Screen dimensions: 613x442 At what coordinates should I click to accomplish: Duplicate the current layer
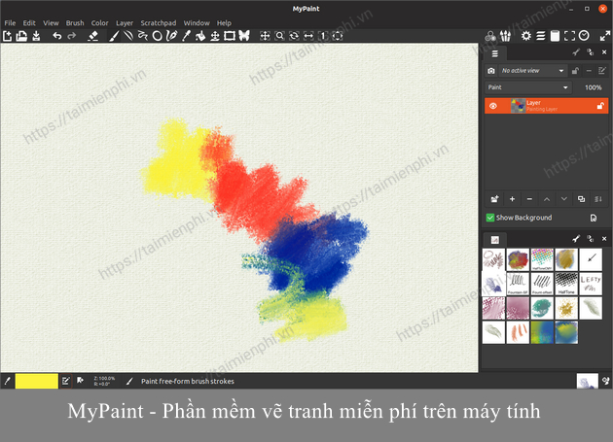coord(581,199)
